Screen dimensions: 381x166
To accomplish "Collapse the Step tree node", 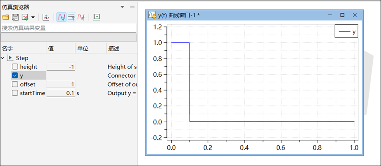I will coord(3,58).
